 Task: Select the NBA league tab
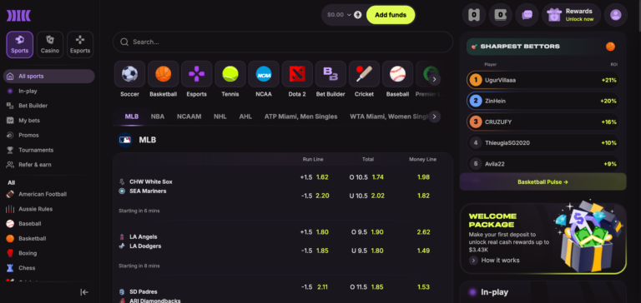click(158, 117)
